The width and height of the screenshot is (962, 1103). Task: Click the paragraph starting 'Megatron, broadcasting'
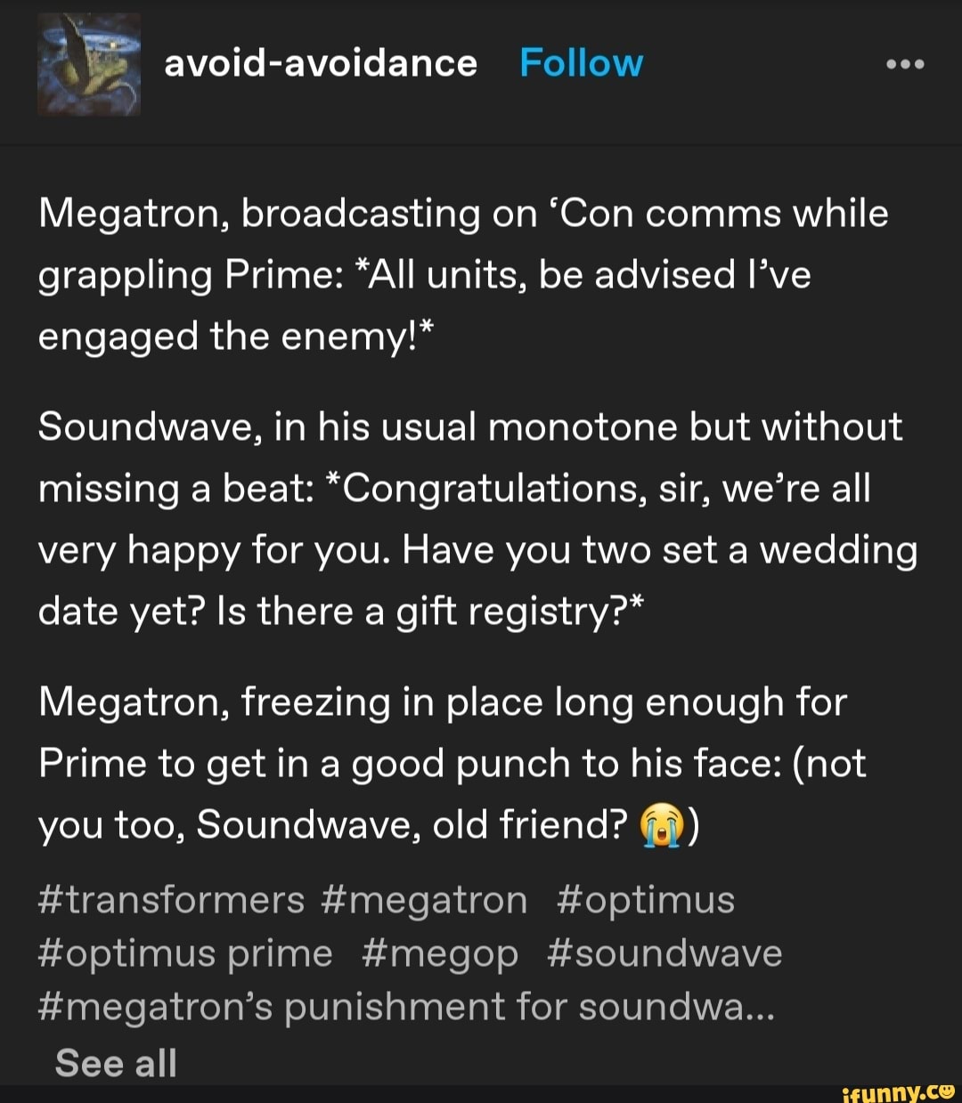pyautogui.click(x=463, y=274)
